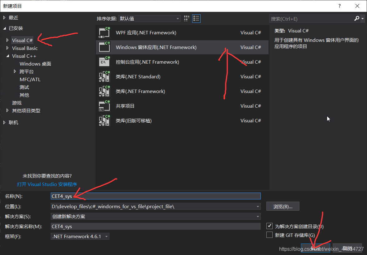Select the 其他 category under Visual C++

24,95
